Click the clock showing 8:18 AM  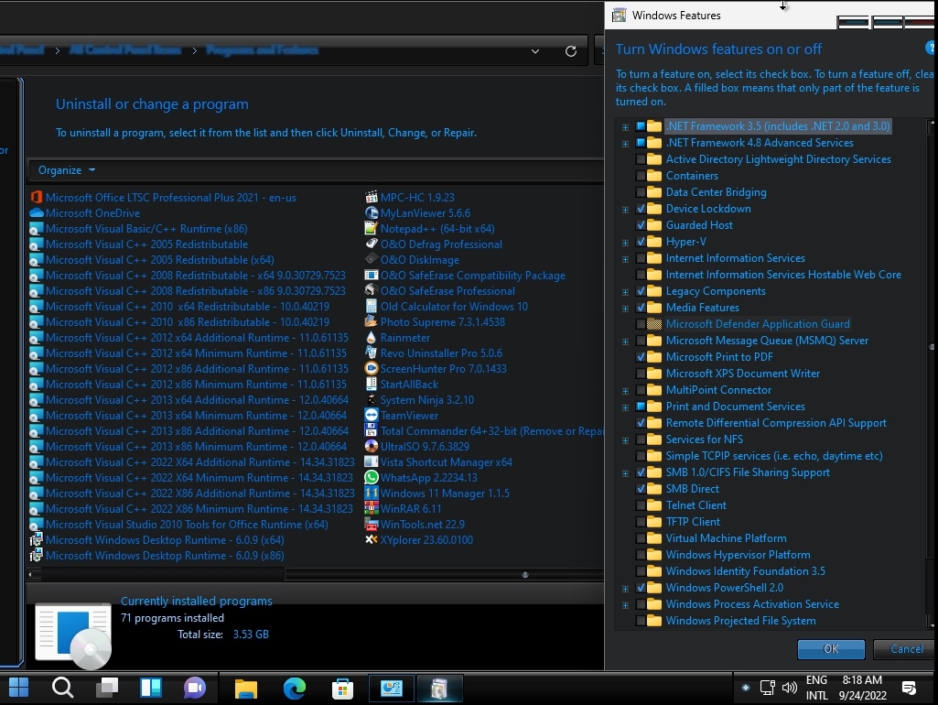pyautogui.click(x=862, y=680)
